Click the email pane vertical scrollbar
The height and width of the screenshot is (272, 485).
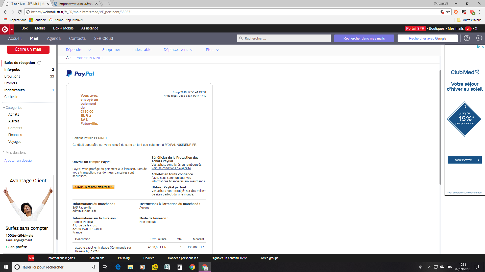440,127
